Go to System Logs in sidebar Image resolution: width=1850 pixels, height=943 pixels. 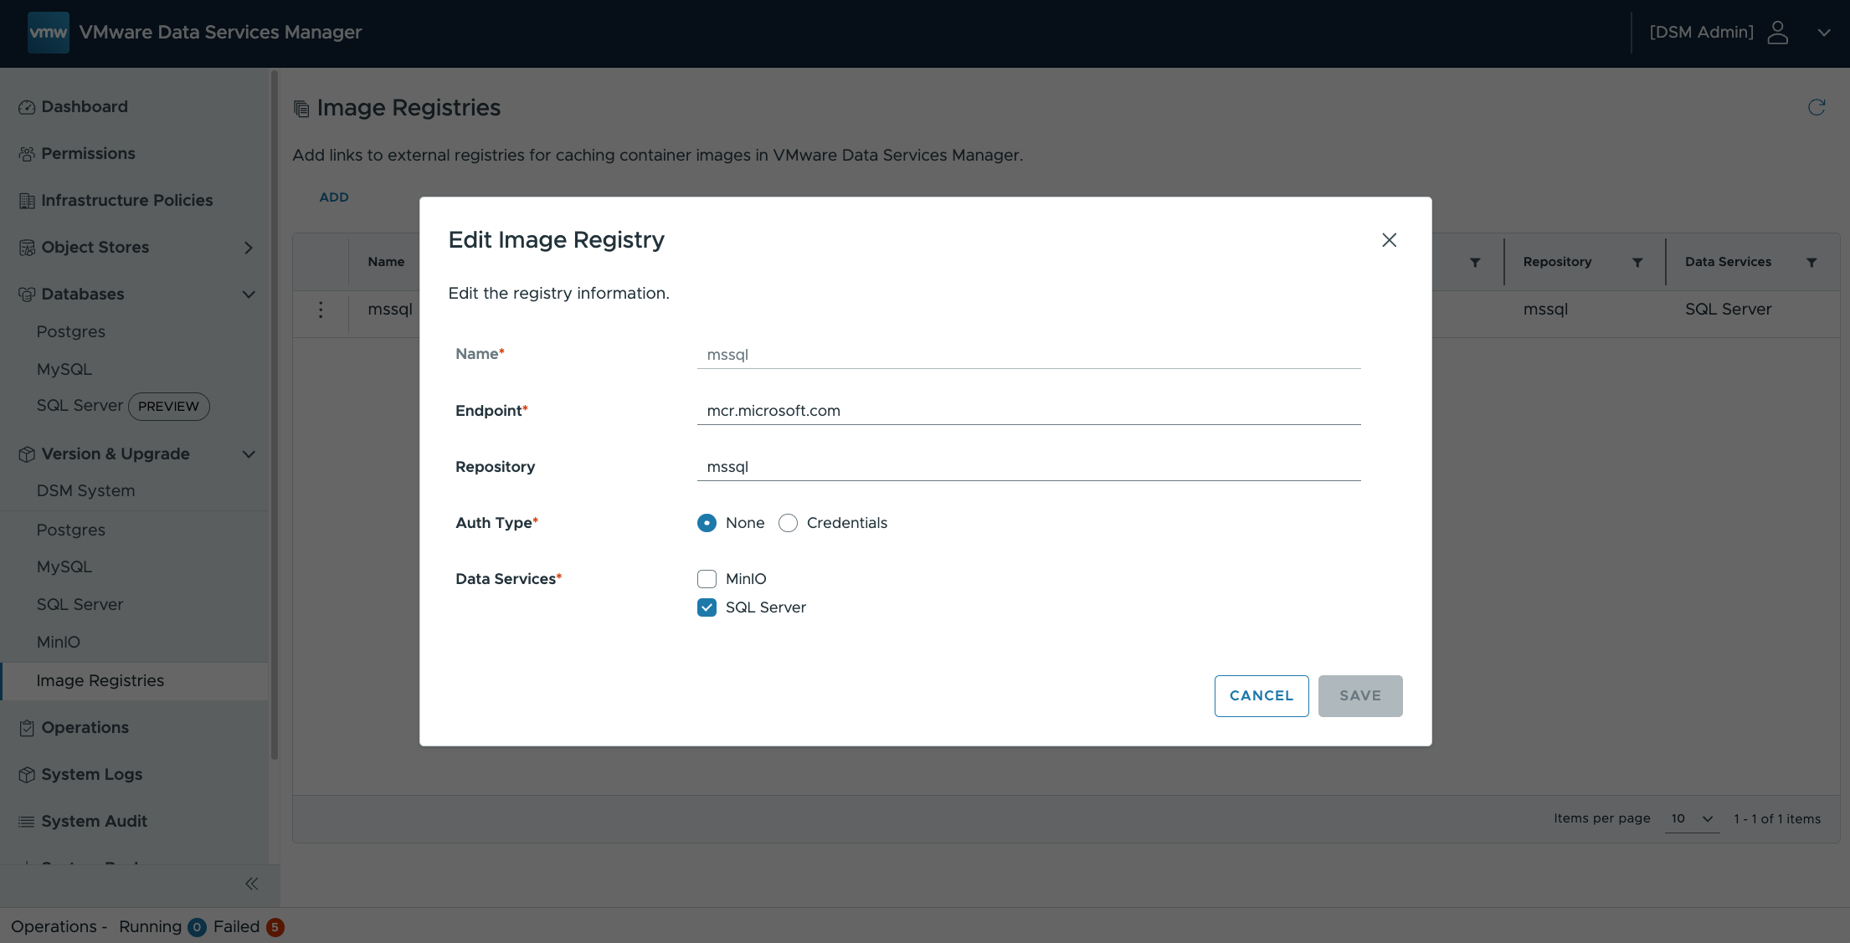pyautogui.click(x=91, y=775)
